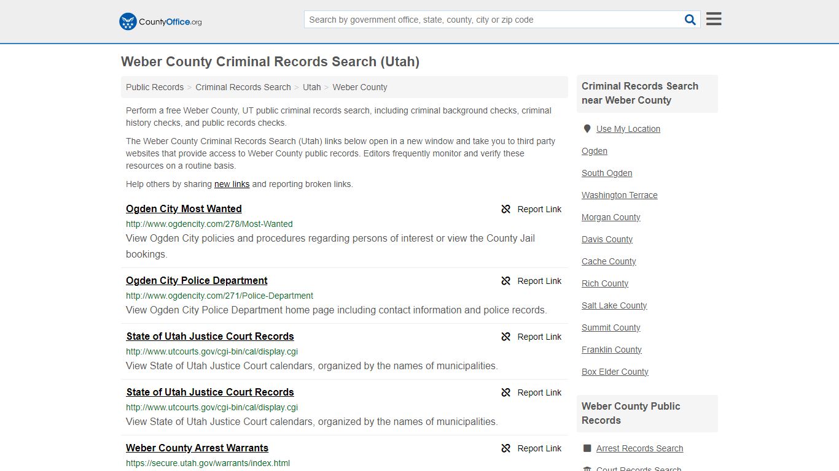Open Rich County link
Viewport: 839px width, 471px height.
[x=605, y=283]
